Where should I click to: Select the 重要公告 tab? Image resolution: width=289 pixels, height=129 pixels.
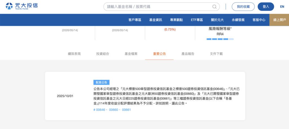(x=159, y=54)
